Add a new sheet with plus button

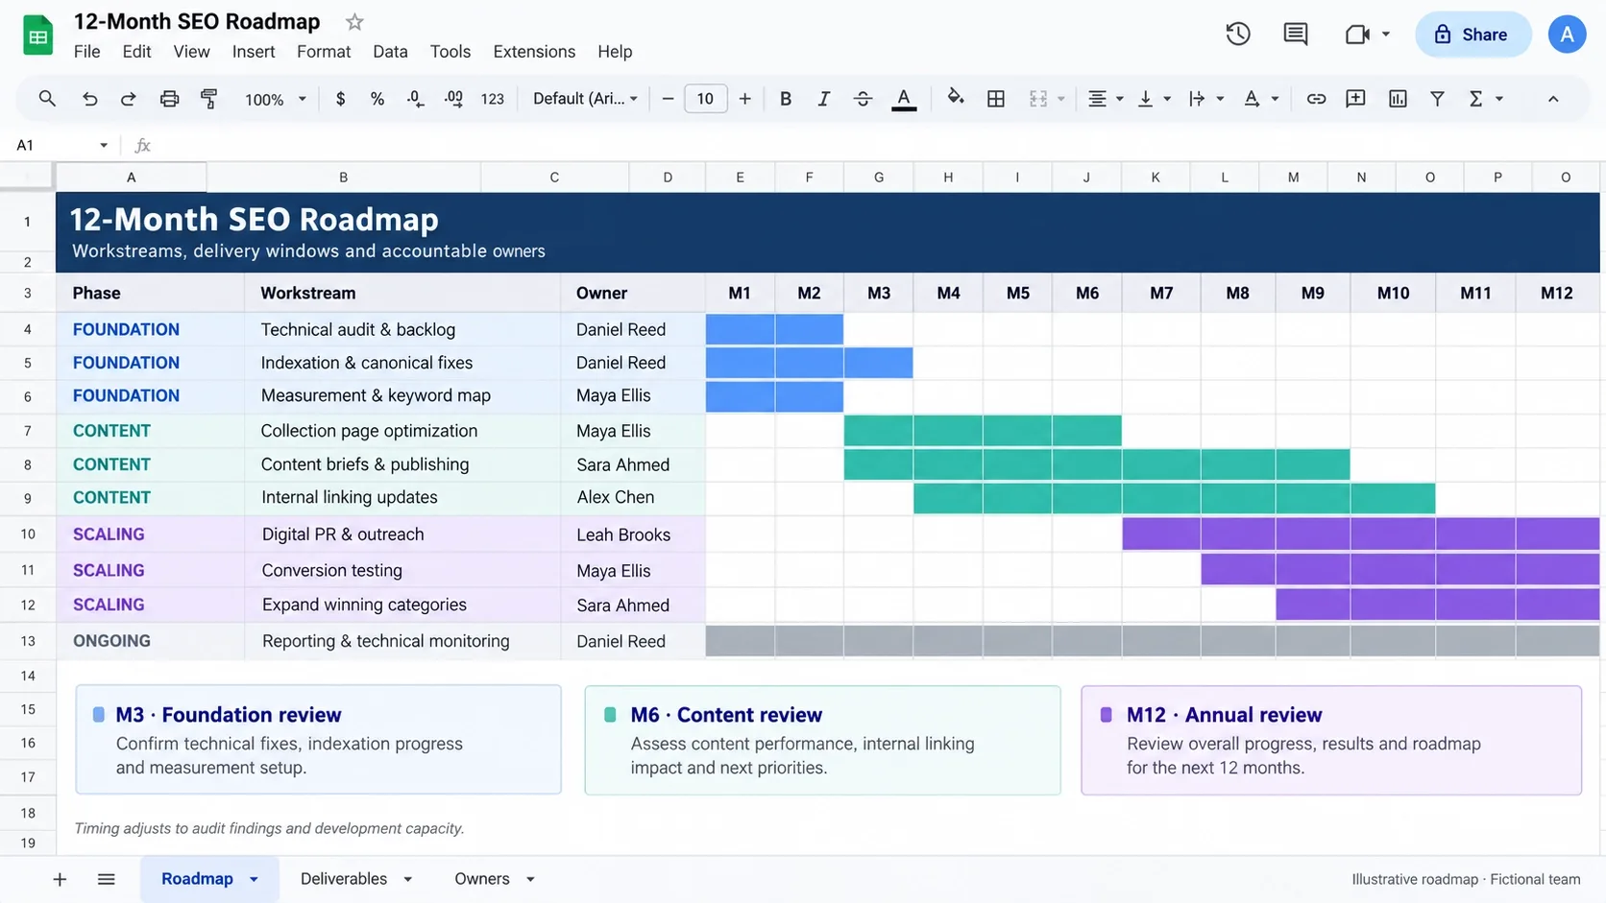[60, 879]
